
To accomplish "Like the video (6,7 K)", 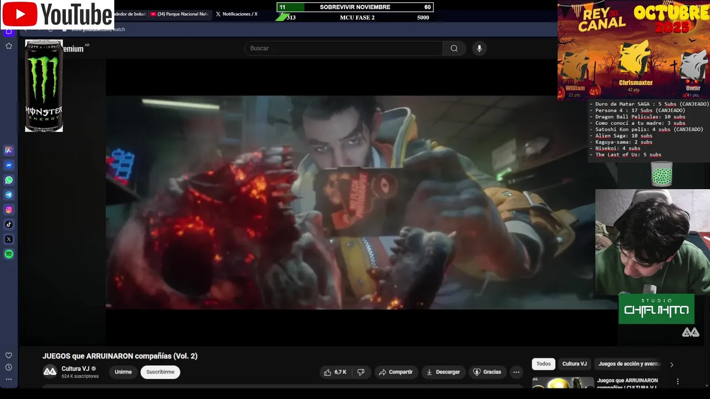I will [x=335, y=372].
